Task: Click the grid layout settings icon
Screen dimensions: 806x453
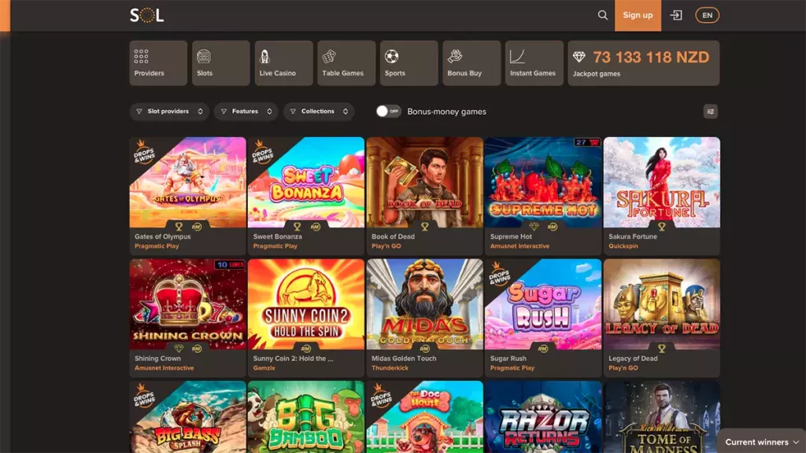Action: tap(711, 112)
